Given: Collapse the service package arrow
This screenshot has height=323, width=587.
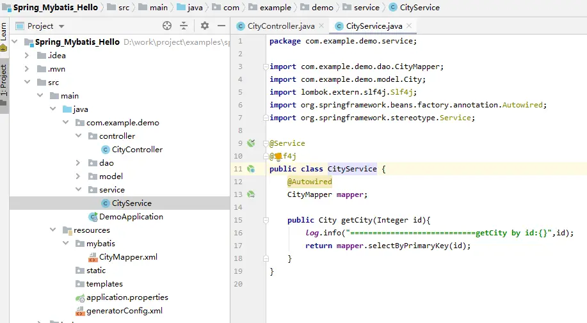Looking at the screenshot, I should click(x=78, y=189).
